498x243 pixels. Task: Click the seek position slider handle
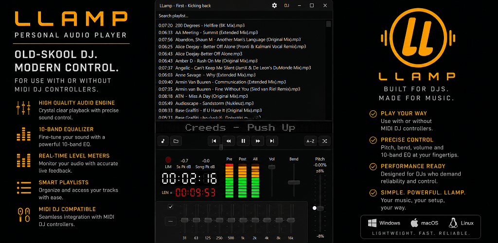tap(221, 147)
